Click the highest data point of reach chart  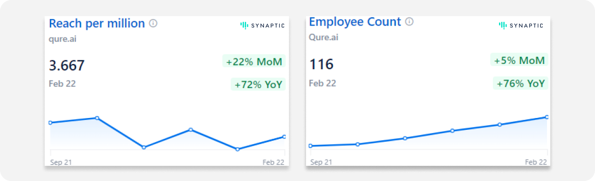coord(97,118)
